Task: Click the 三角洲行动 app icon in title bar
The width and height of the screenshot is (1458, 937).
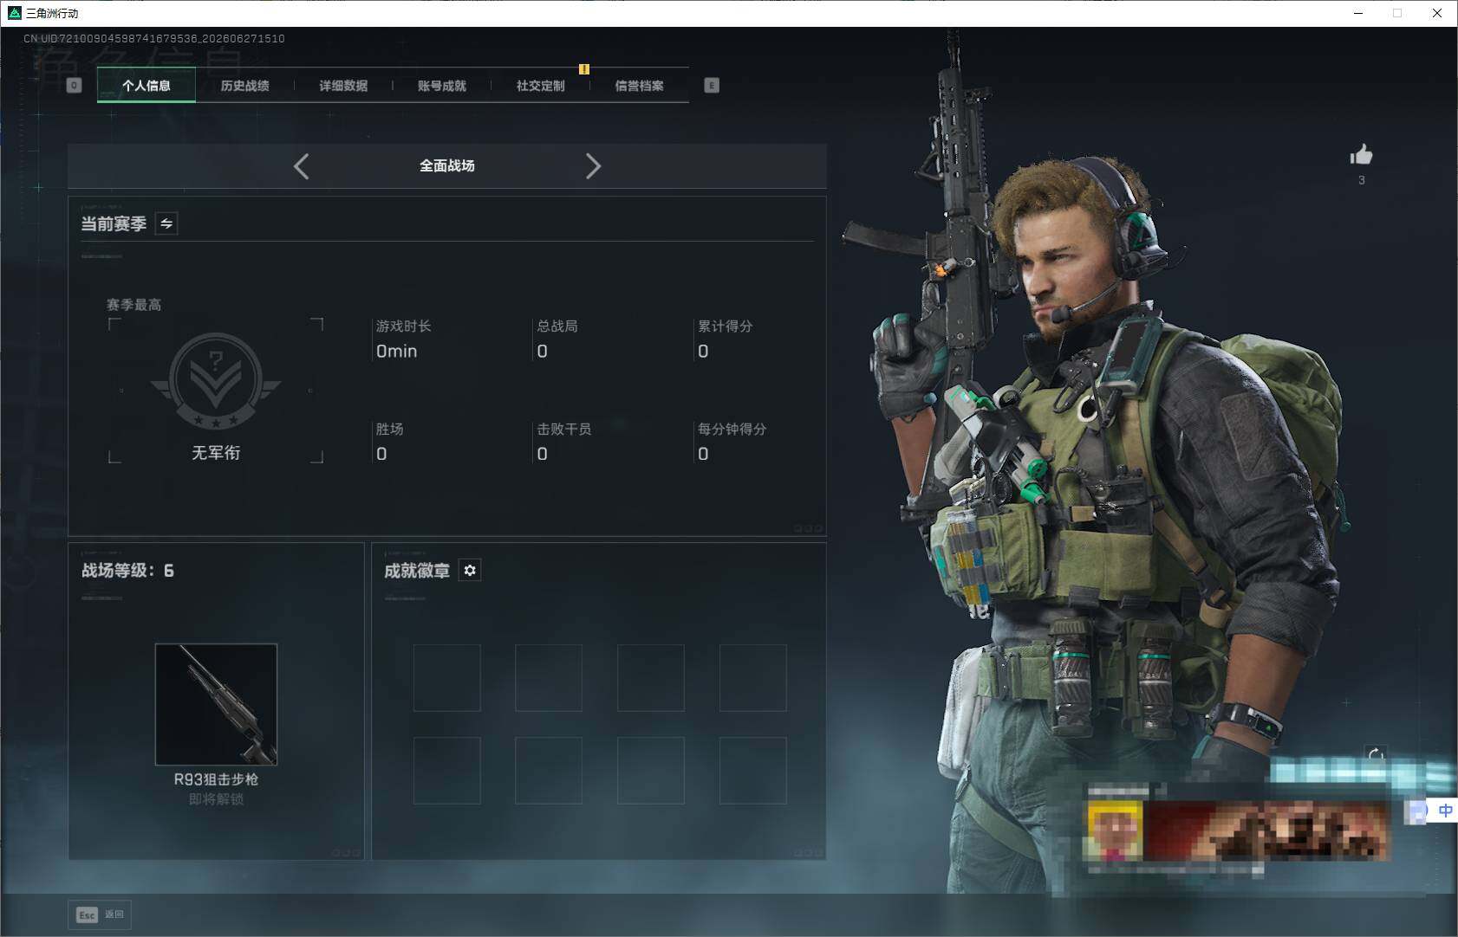Action: 14,13
